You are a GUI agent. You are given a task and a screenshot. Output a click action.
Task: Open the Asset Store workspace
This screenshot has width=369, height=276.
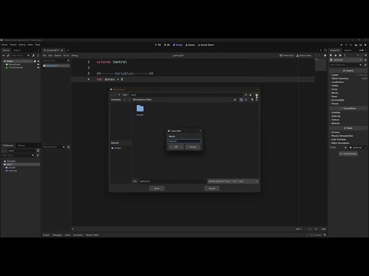click(x=206, y=45)
